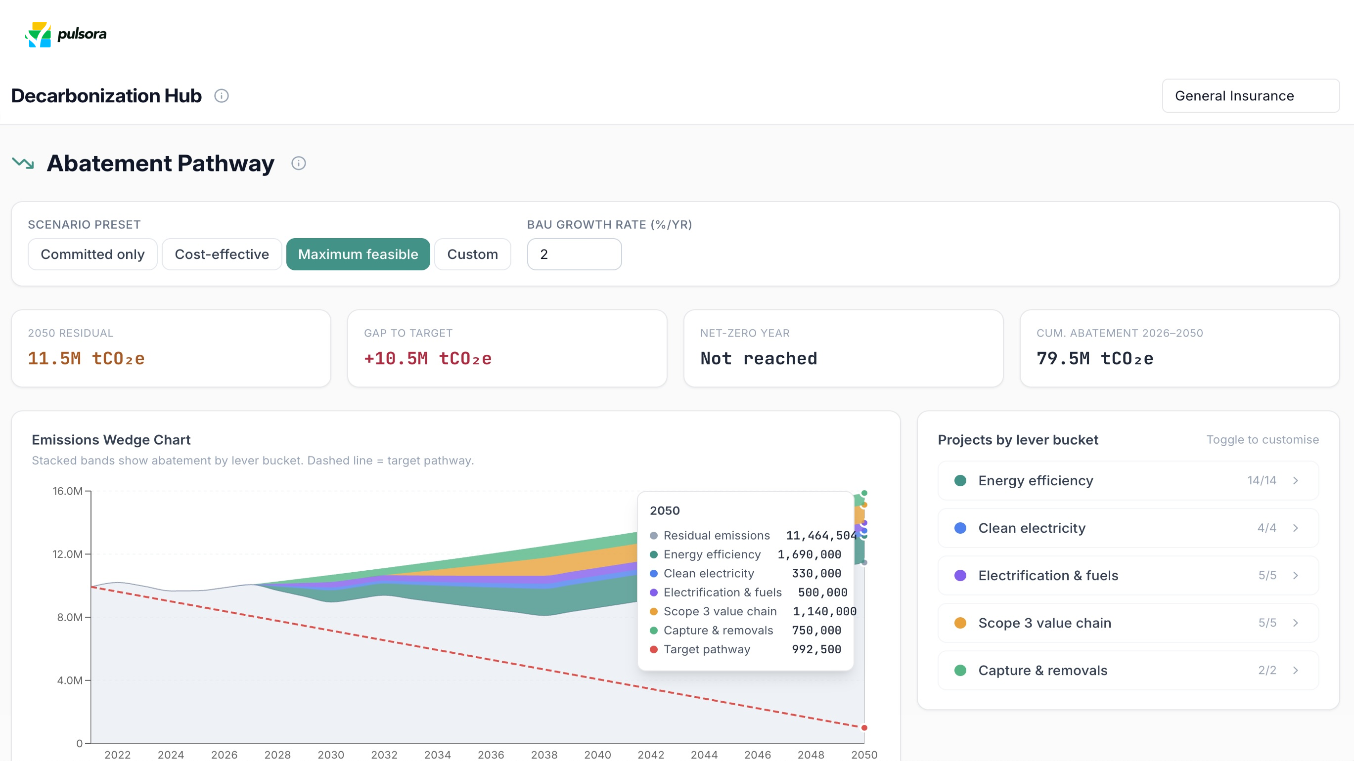Select the Committed only preset
This screenshot has width=1354, height=761.
tap(92, 254)
